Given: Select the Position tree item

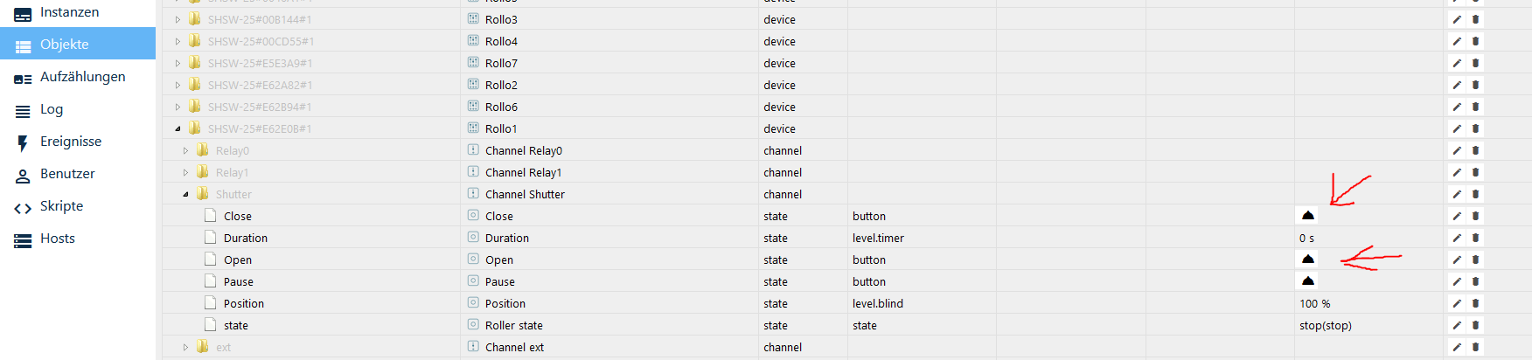Looking at the screenshot, I should 243,303.
